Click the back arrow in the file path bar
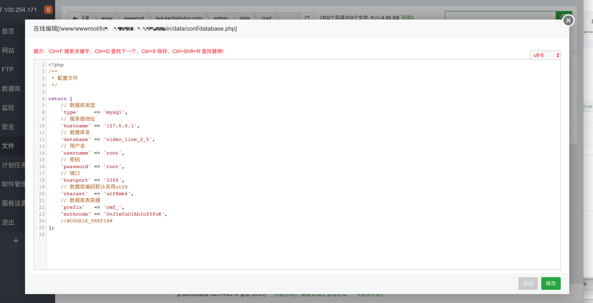This screenshot has height=303, width=593. coord(75,18)
